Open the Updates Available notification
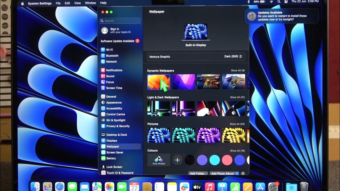Image resolution: width=340 pixels, height=191 pixels. tap(282, 16)
